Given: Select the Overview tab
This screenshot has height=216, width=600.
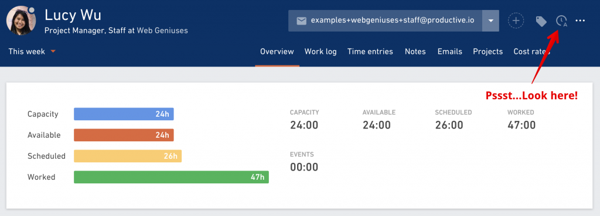Looking at the screenshot, I should point(277,51).
